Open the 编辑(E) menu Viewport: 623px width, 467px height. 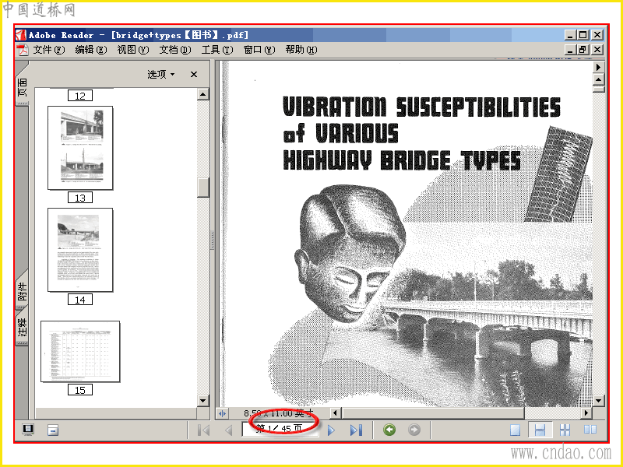click(x=91, y=50)
